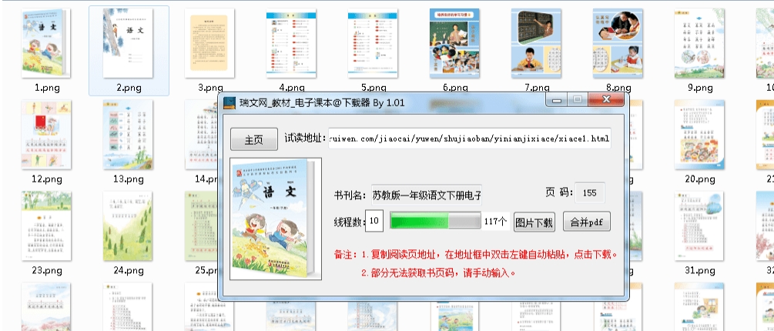The height and width of the screenshot is (331, 774).
Task: Click the 1.png file name label
Action: (47, 88)
